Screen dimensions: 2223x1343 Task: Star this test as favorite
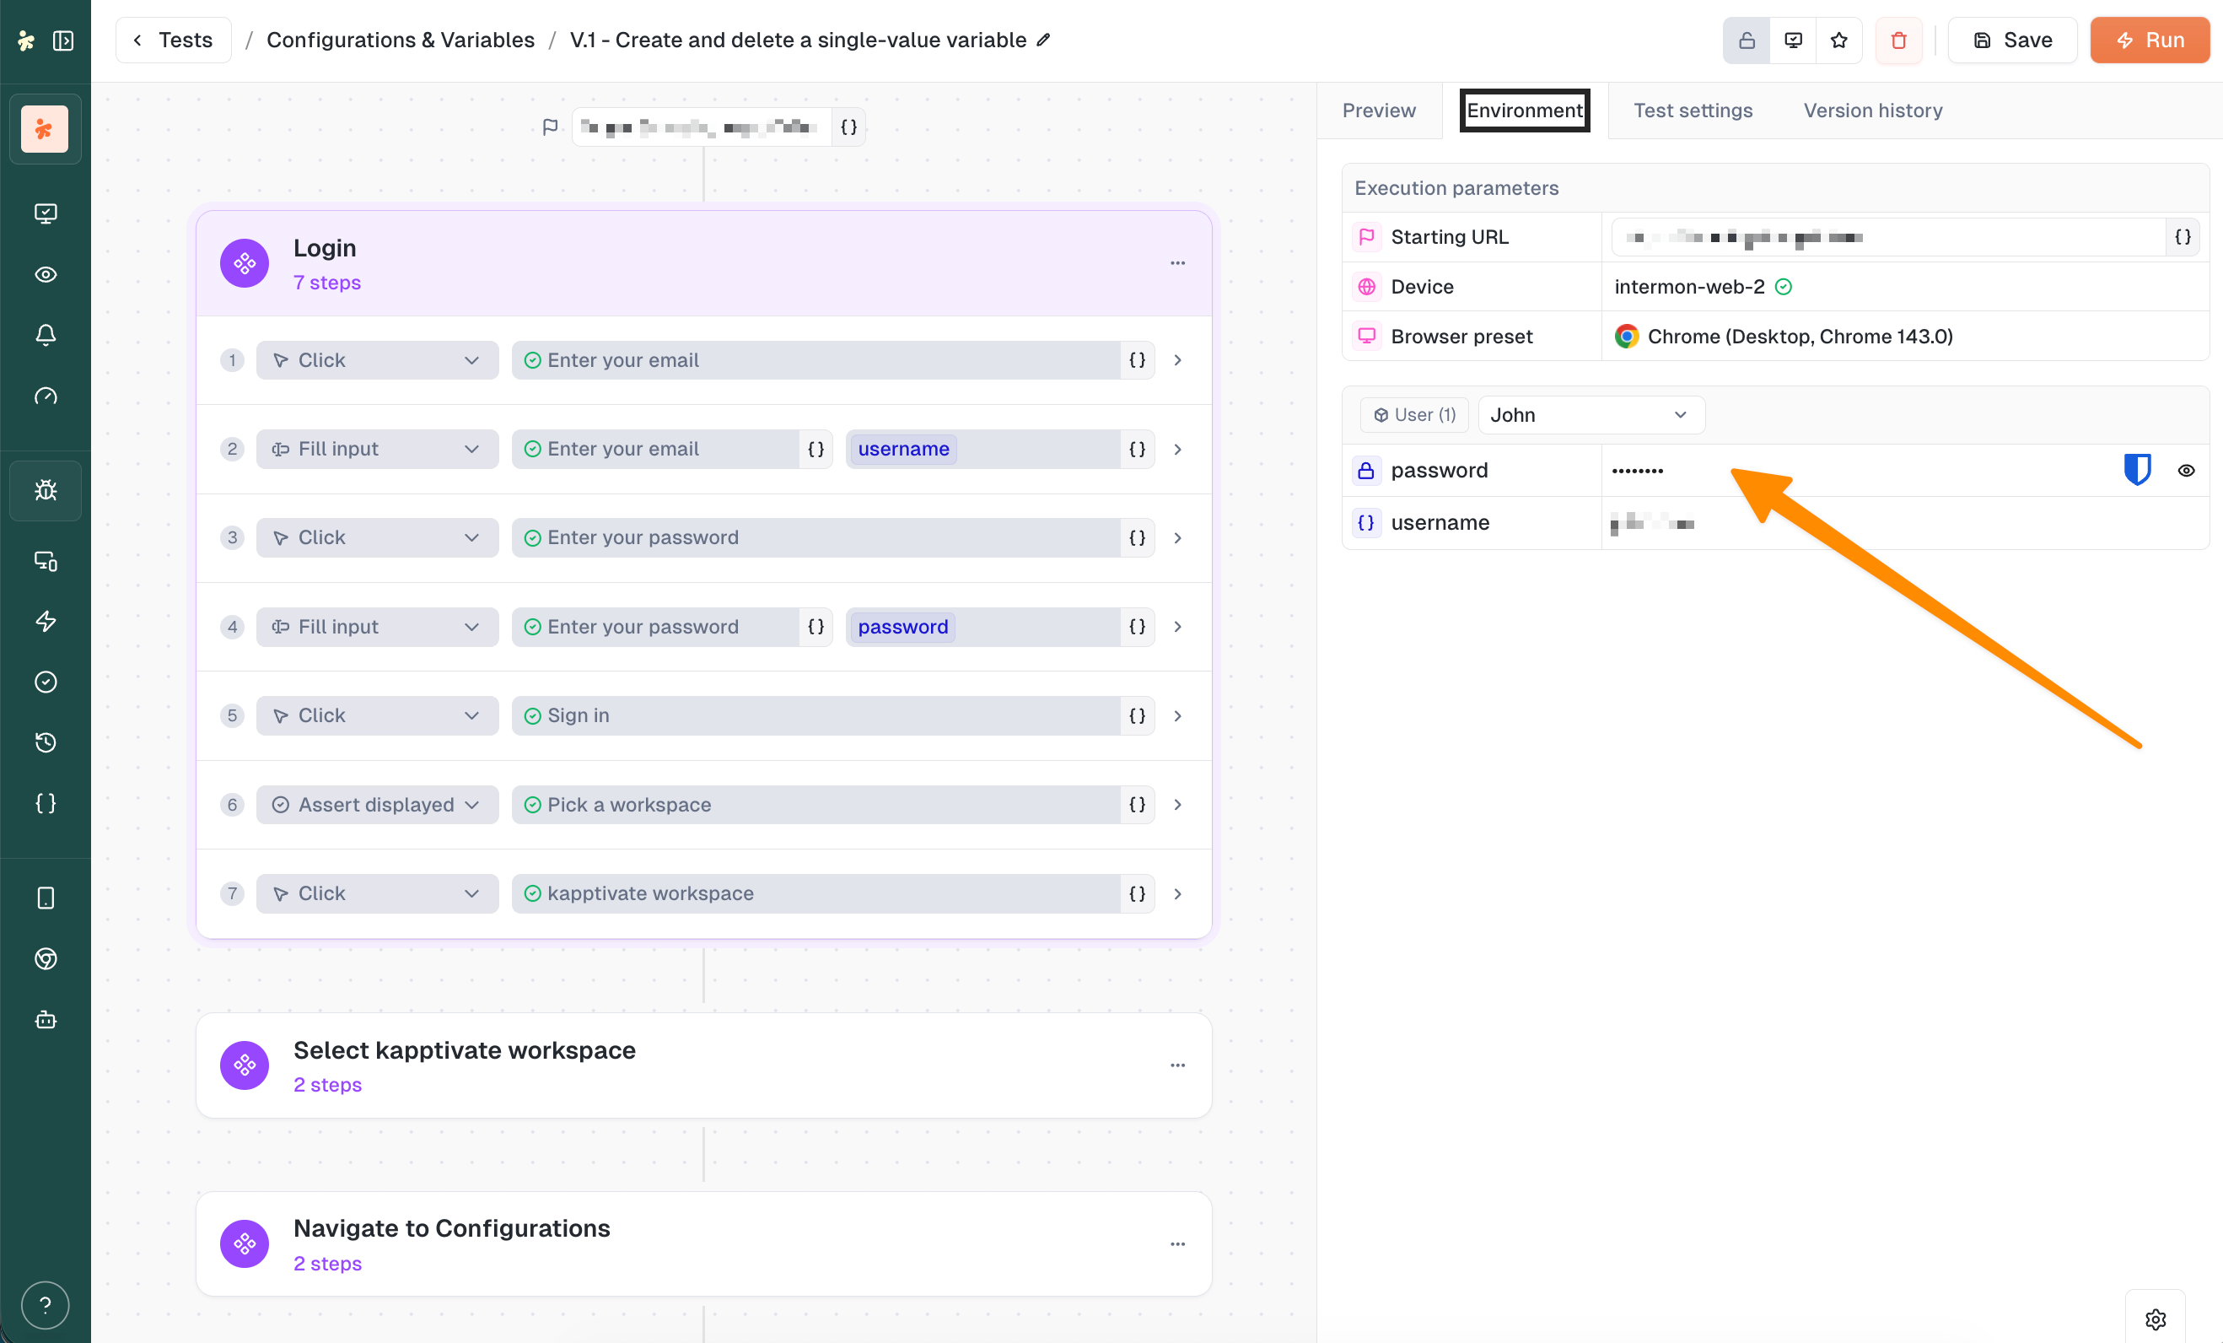point(1838,40)
